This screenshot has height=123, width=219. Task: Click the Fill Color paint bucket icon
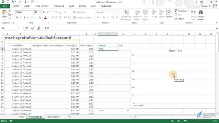coord(40,17)
